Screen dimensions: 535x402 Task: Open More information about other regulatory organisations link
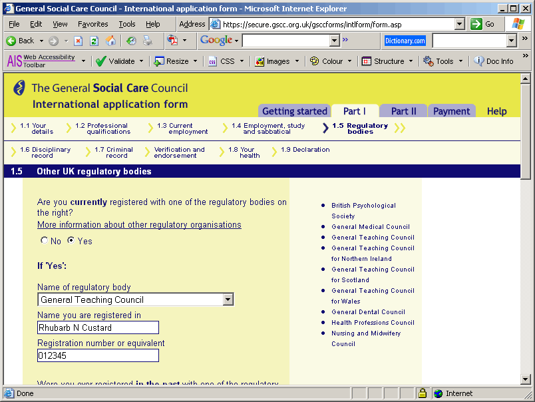click(139, 225)
